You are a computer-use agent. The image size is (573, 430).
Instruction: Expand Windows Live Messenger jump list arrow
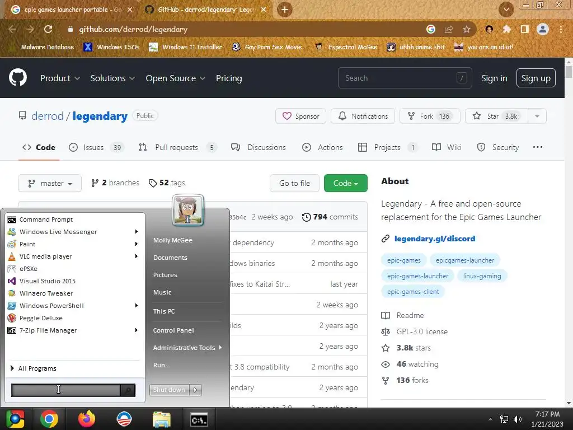pyautogui.click(x=137, y=232)
